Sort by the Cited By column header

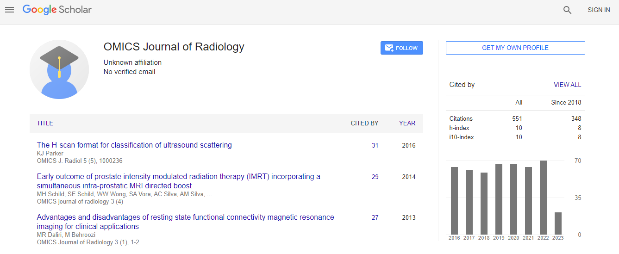click(x=364, y=123)
